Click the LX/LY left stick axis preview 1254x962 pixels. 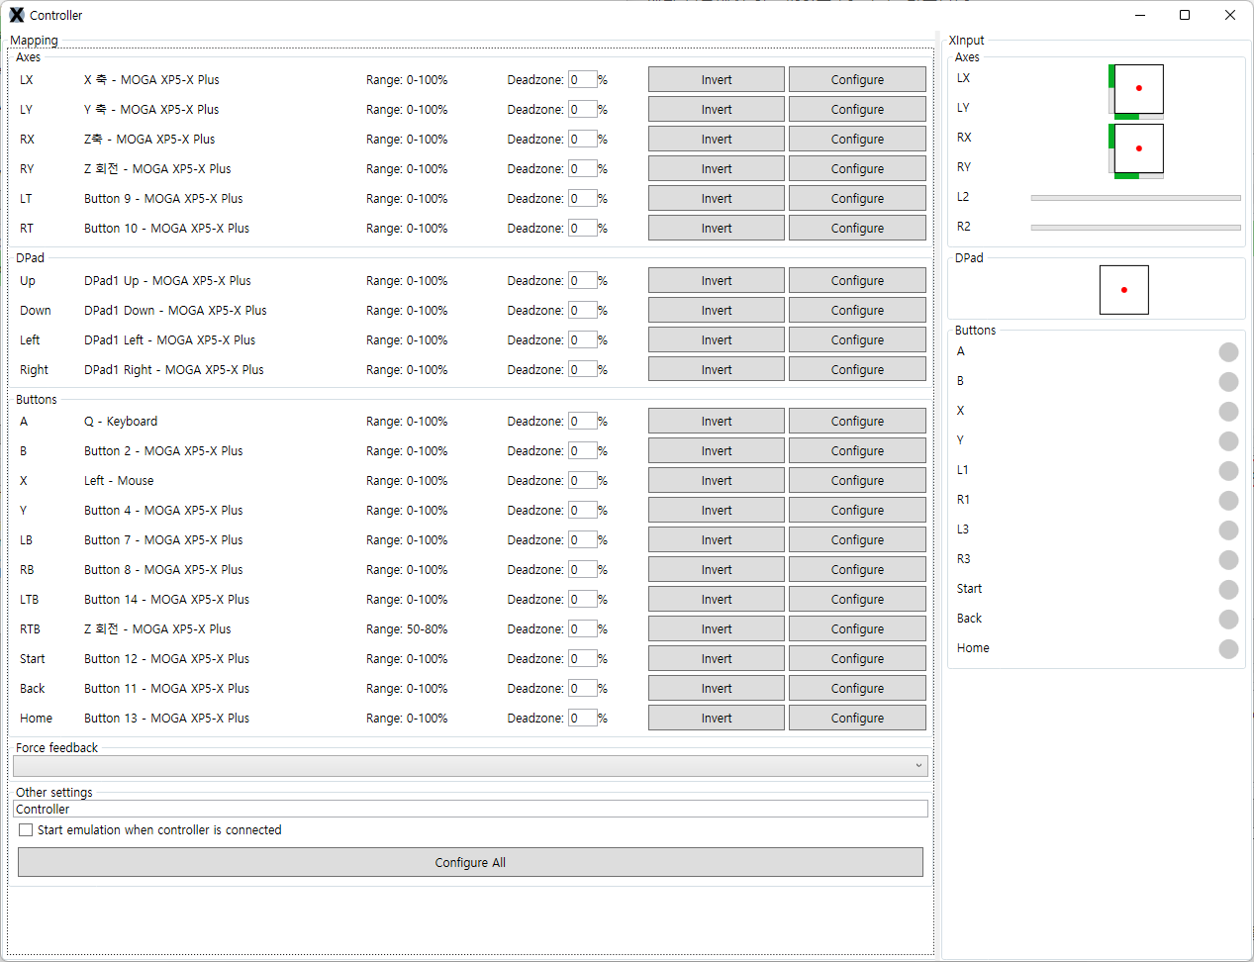click(x=1136, y=91)
